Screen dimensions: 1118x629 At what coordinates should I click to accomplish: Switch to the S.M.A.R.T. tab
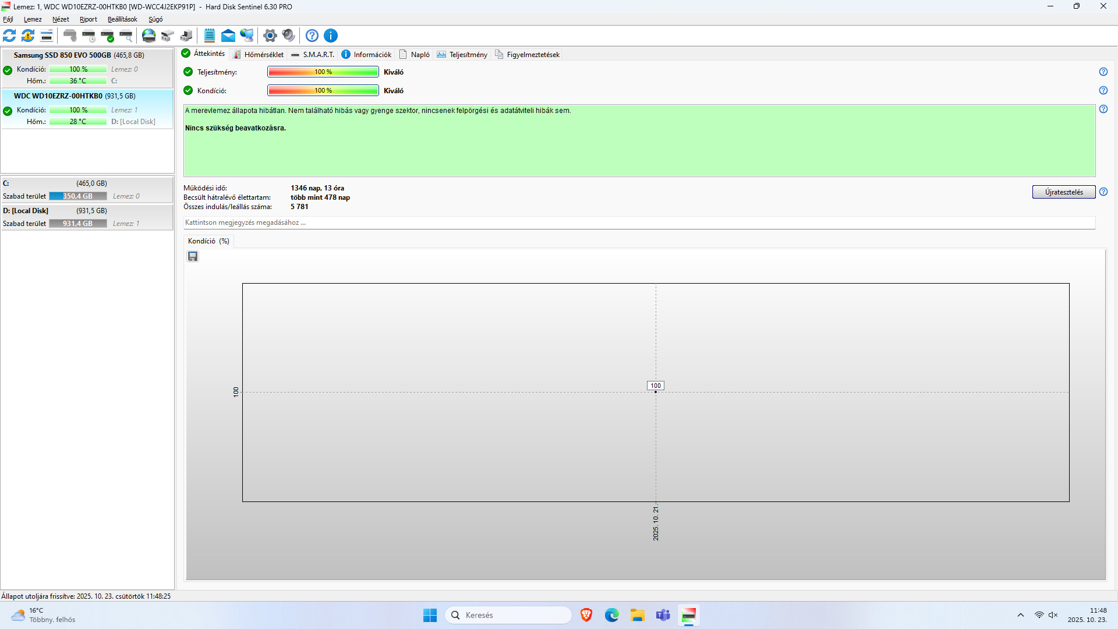[x=313, y=55]
